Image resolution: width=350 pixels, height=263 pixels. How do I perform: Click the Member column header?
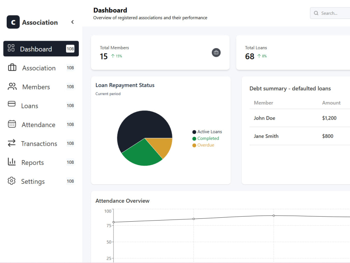click(x=264, y=103)
